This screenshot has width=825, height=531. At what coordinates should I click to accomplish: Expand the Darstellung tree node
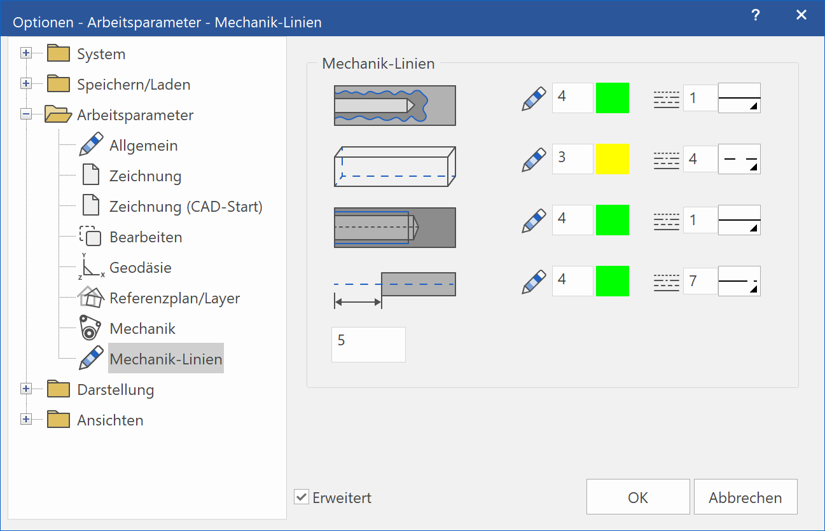click(x=26, y=389)
